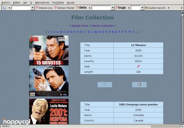Click the magnifier button under 15 Minutos
This screenshot has width=184, height=128.
tap(105, 85)
